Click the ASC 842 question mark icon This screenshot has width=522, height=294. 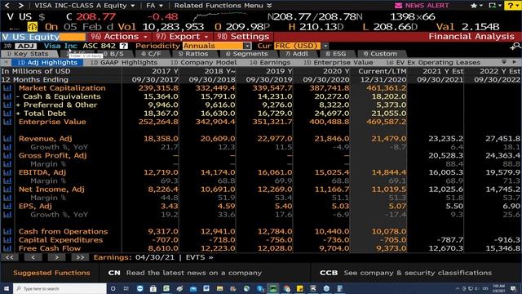tap(123, 46)
